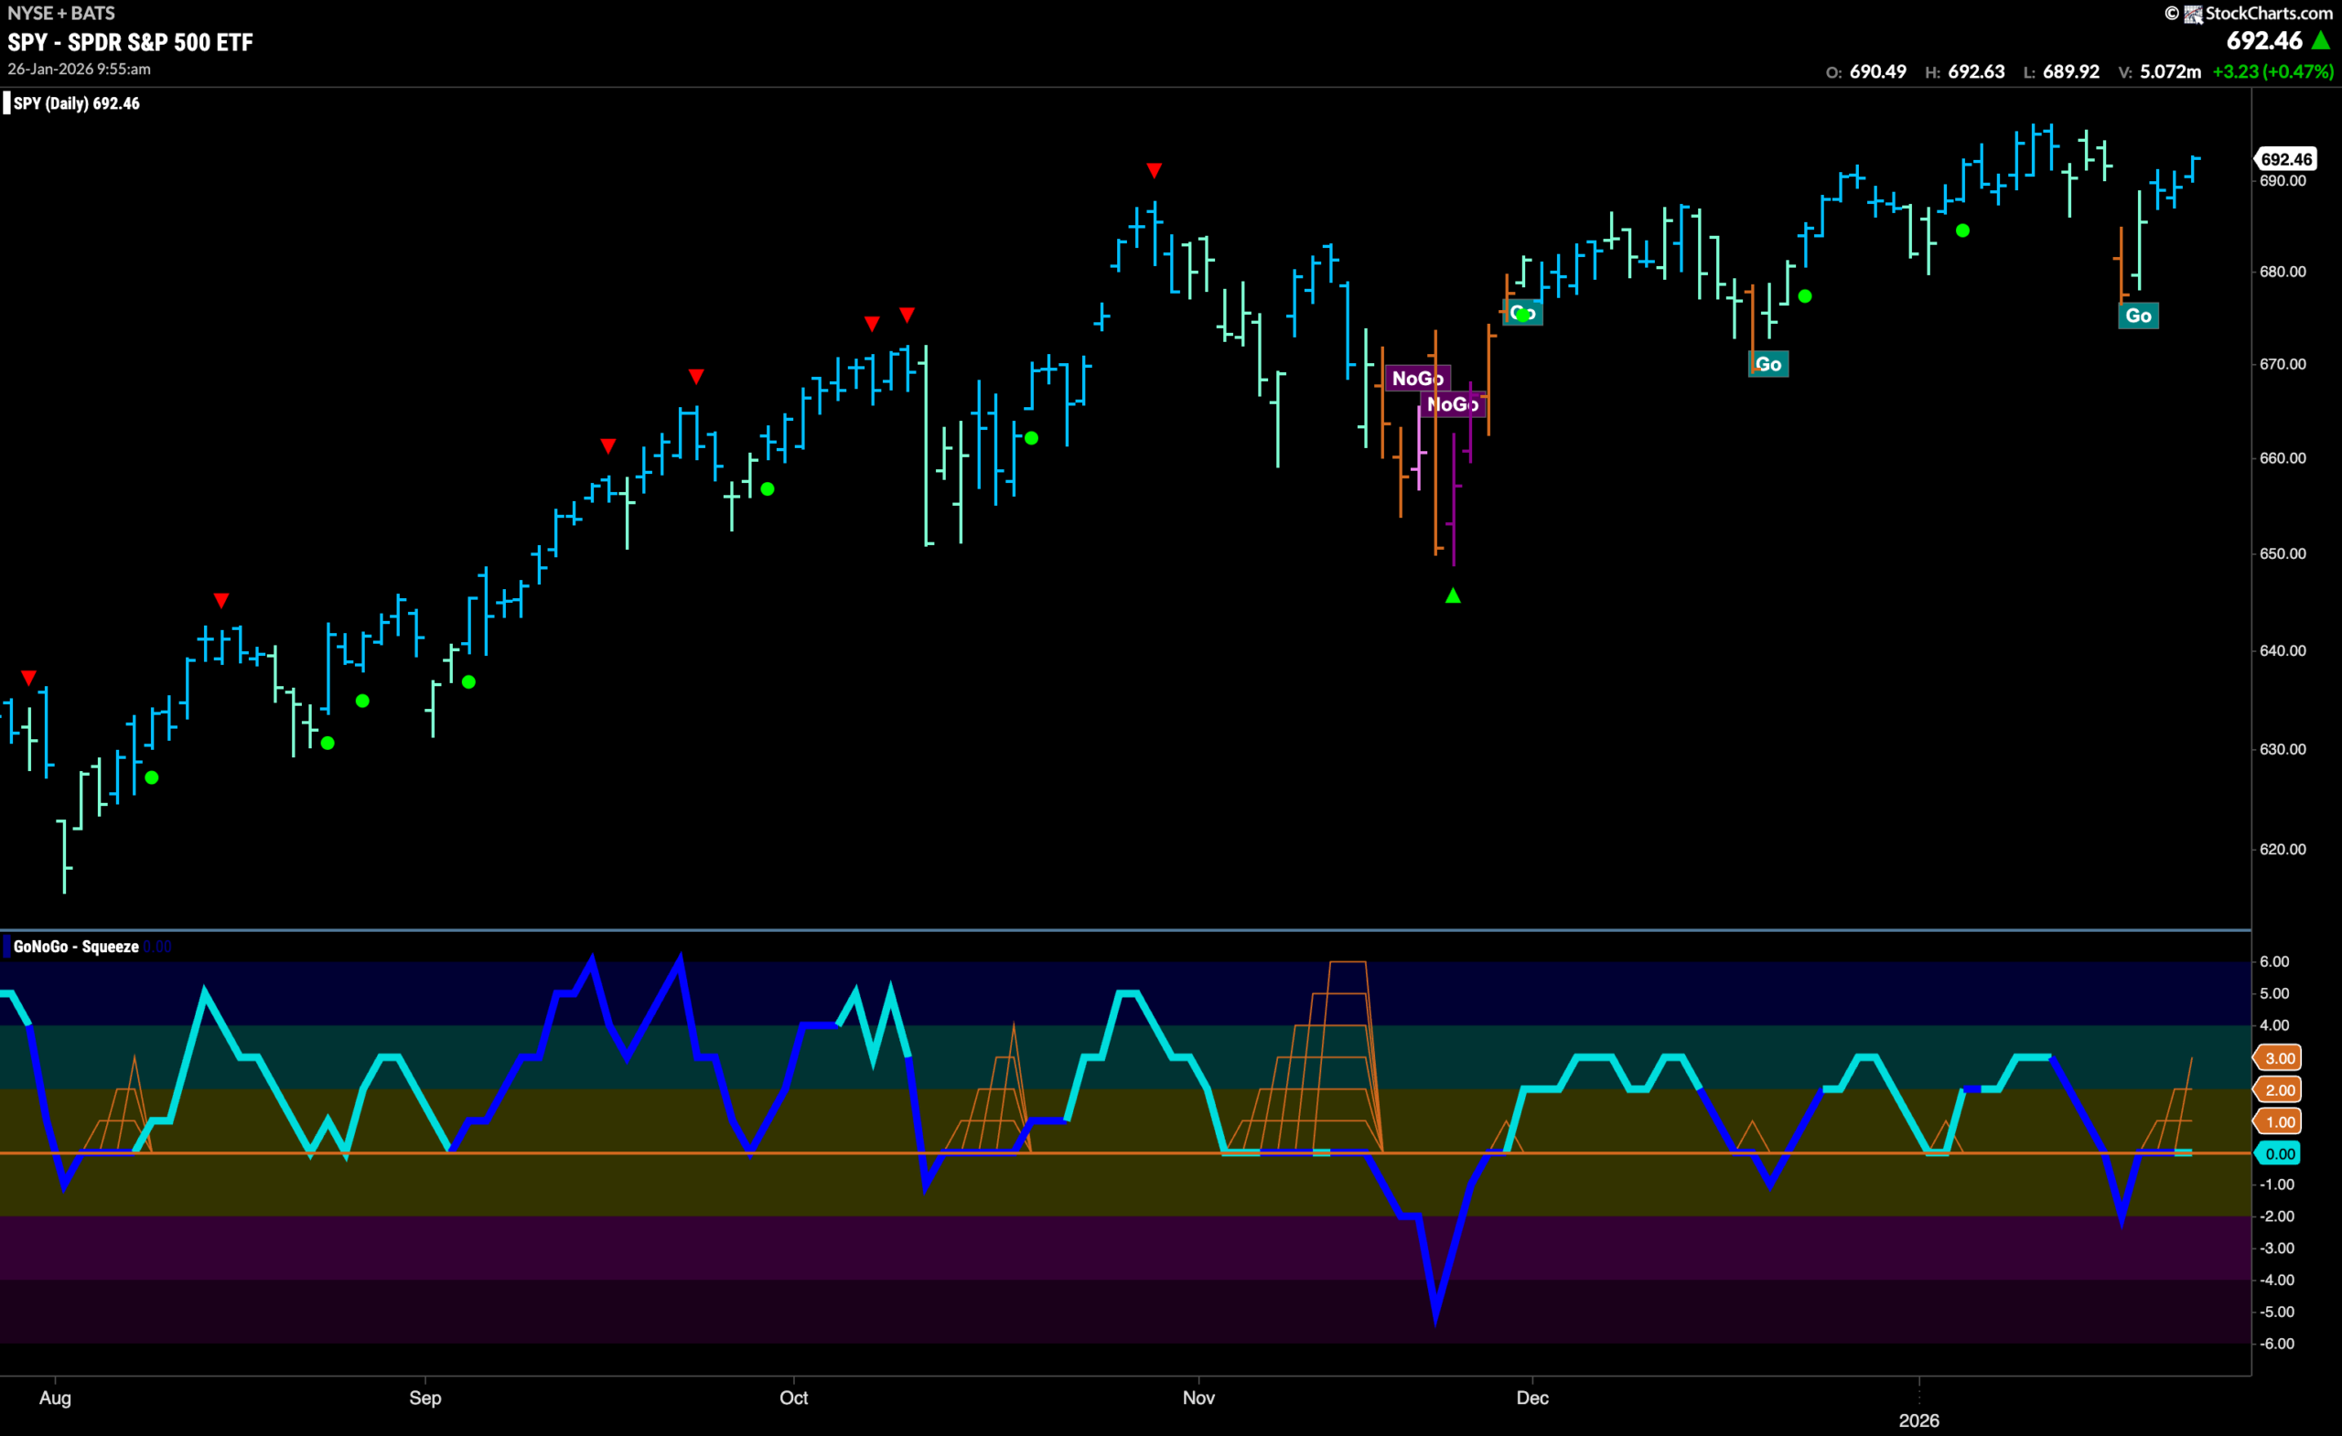Click the Sep label on the date axis
Viewport: 2342px width, 1436px height.
pyautogui.click(x=424, y=1398)
